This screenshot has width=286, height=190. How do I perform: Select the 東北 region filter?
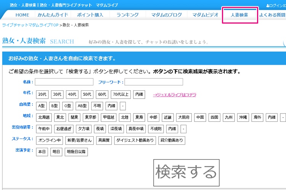point(60,117)
